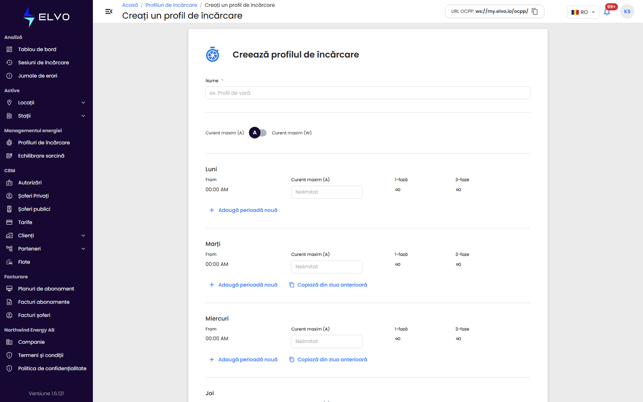Image resolution: width=643 pixels, height=402 pixels.
Task: Click the Jurnale de erori alert icon
Action: pyautogui.click(x=9, y=76)
